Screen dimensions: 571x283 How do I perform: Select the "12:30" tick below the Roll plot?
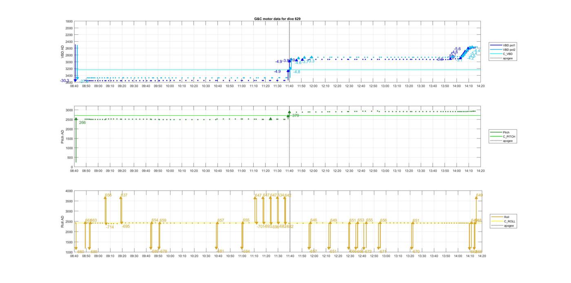pyautogui.click(x=350, y=256)
